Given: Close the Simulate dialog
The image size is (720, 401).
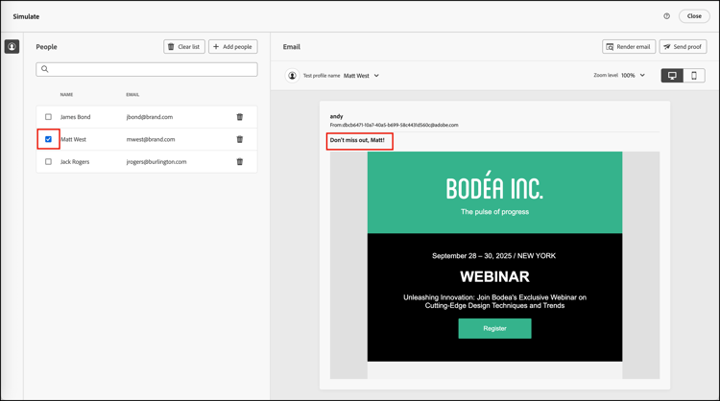Looking at the screenshot, I should click(694, 16).
